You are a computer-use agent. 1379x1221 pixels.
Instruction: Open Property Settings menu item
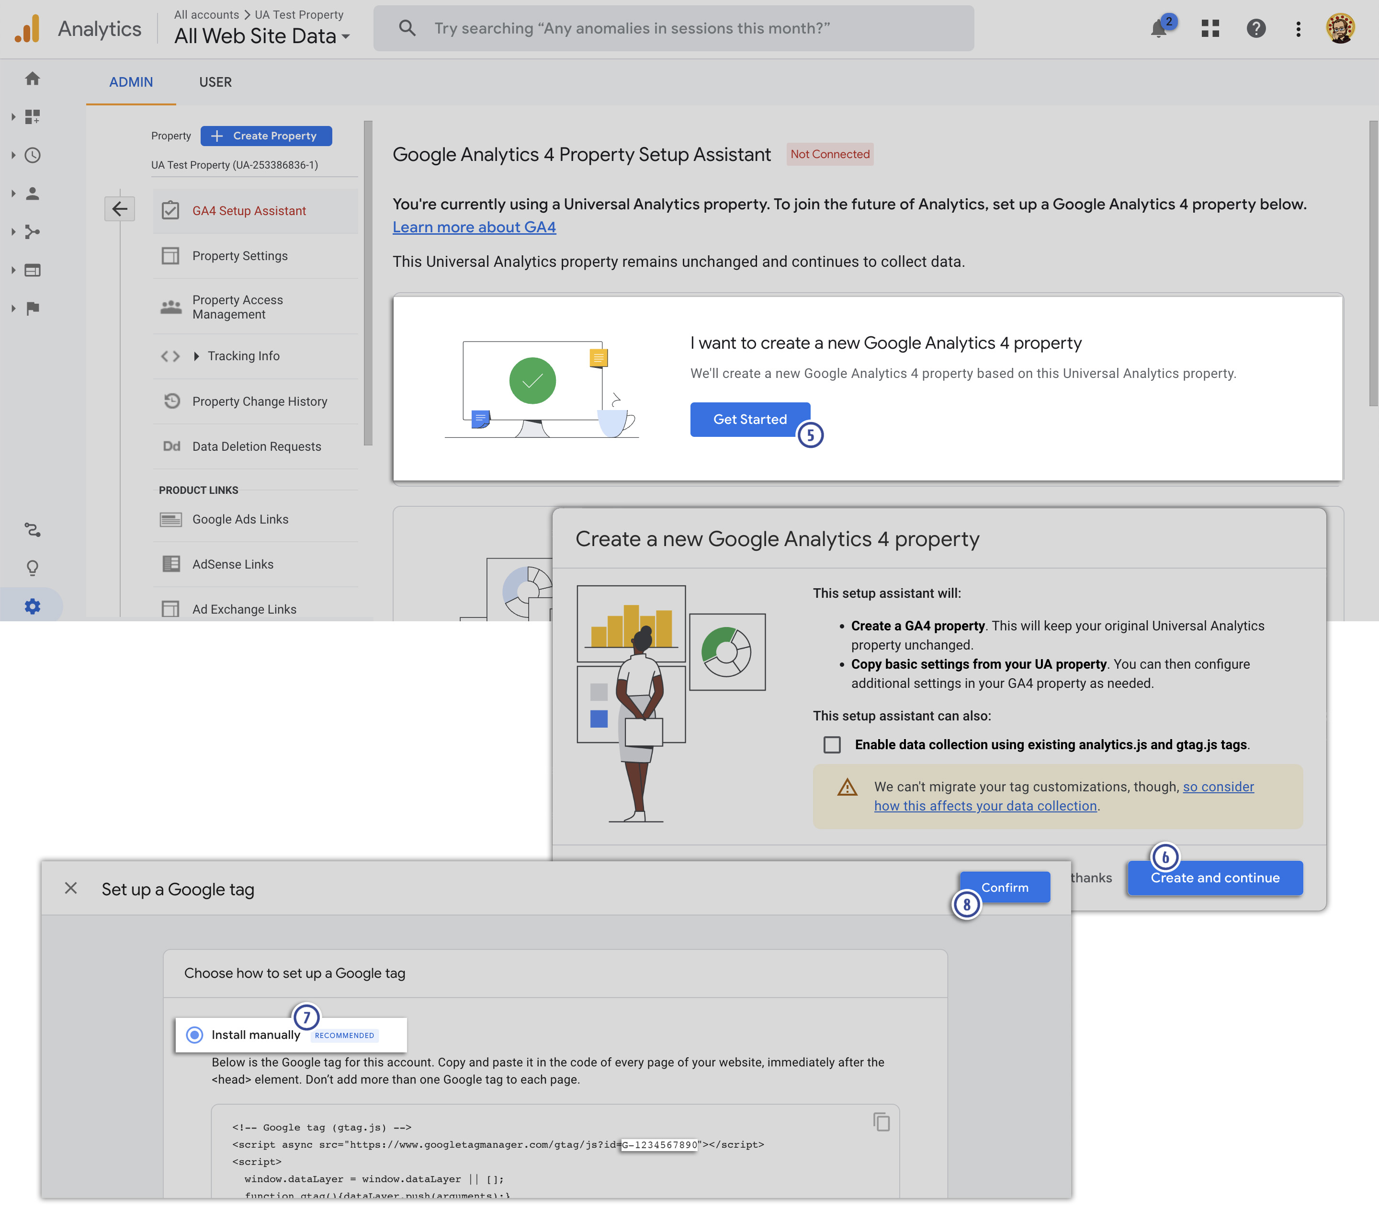(239, 256)
